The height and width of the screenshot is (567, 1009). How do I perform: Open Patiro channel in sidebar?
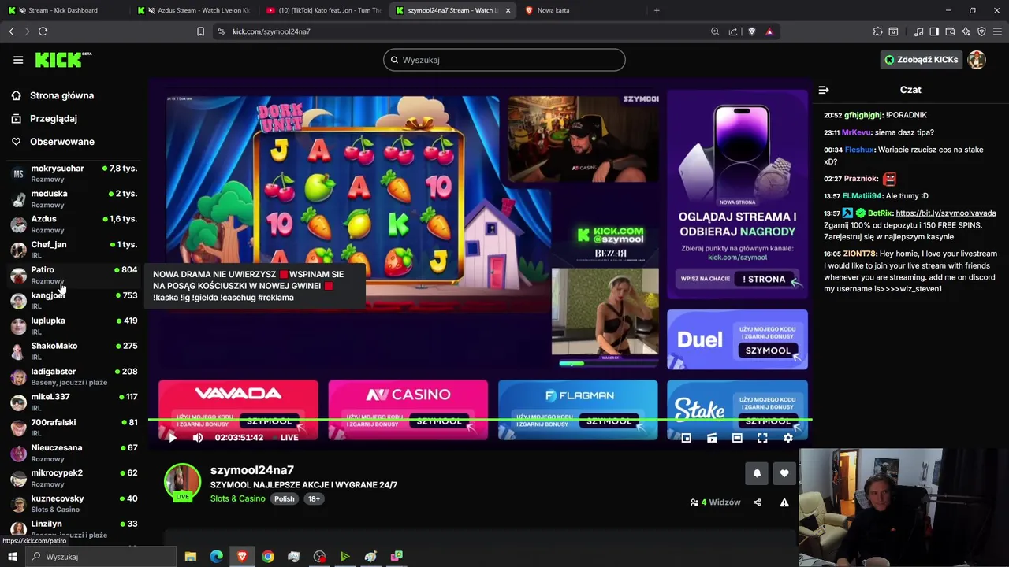[x=73, y=275]
